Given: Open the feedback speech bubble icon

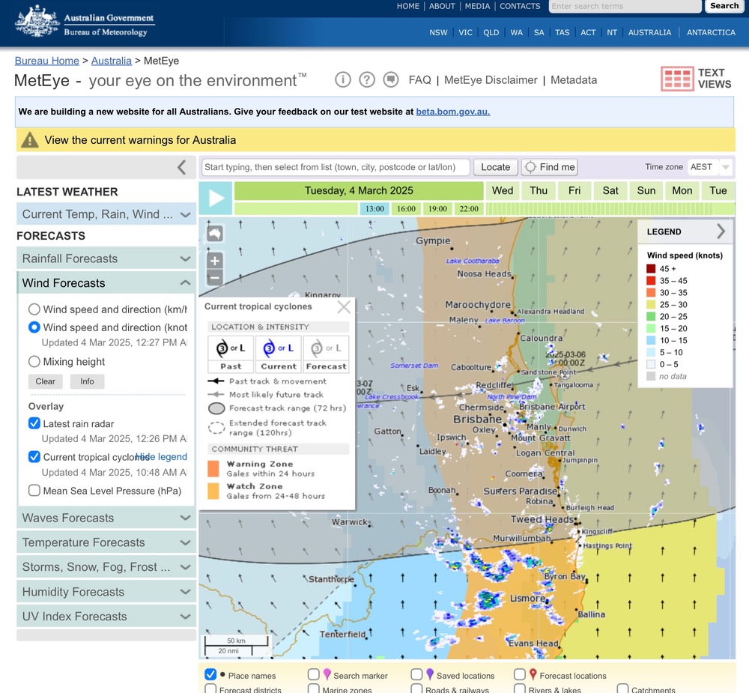Looking at the screenshot, I should [391, 79].
